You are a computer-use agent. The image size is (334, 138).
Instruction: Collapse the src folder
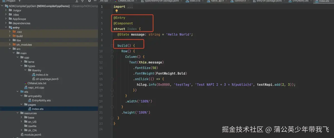(10, 49)
